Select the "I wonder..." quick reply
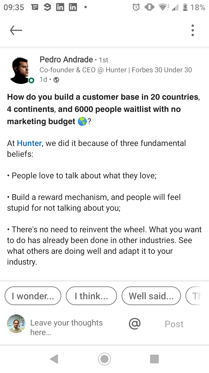The height and width of the screenshot is (373, 209). [x=33, y=296]
